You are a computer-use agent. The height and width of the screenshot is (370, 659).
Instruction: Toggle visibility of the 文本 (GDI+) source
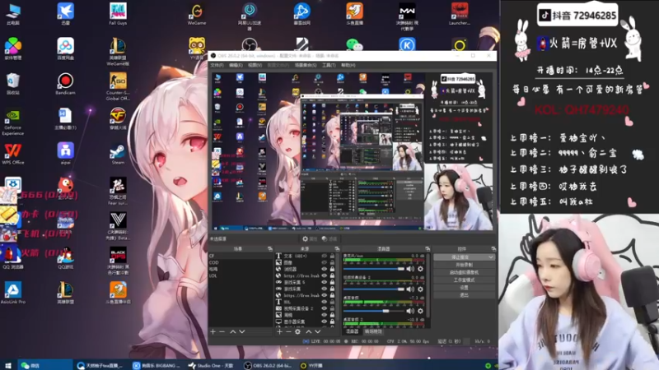point(324,256)
